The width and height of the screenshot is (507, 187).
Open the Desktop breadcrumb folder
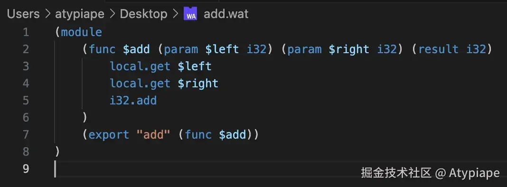[143, 14]
